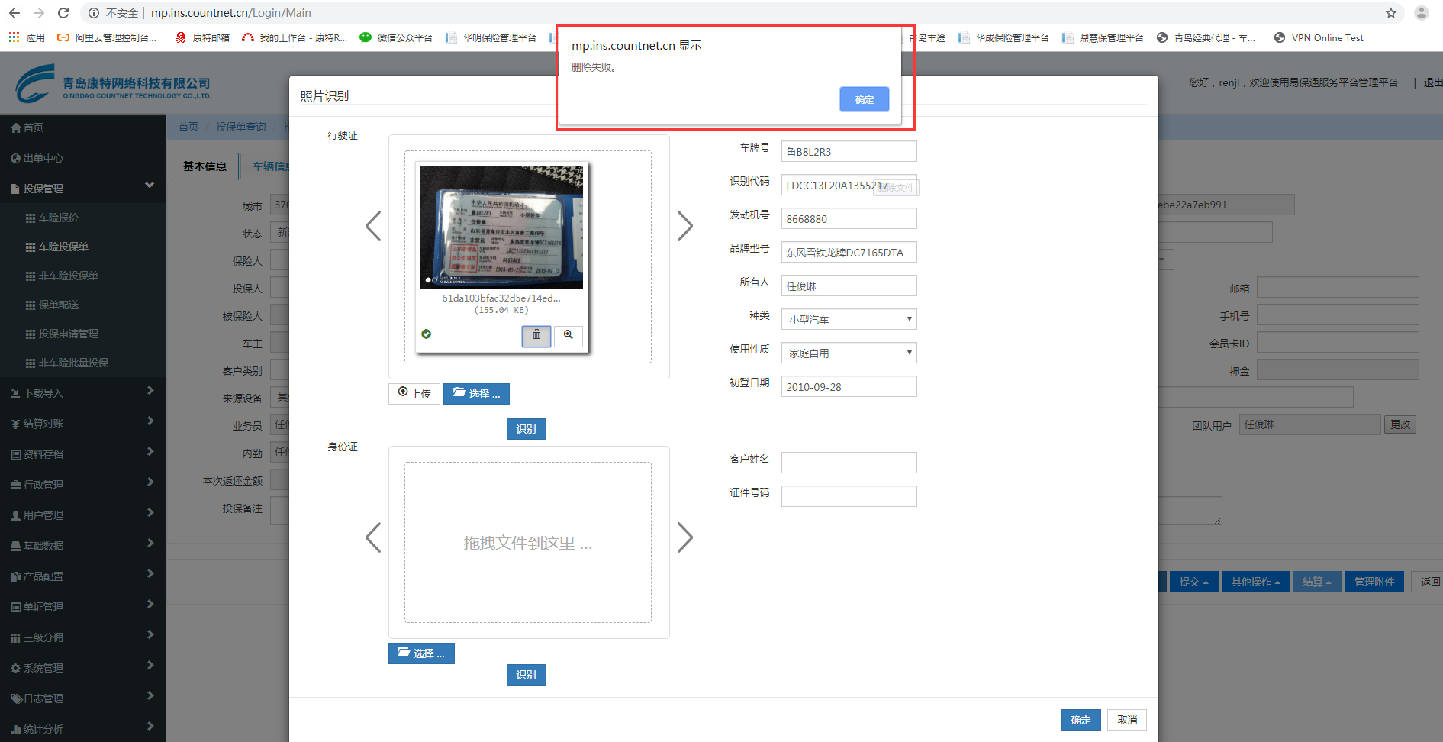Click 投保单查询 in the breadcrumb
The width and height of the screenshot is (1443, 742).
click(241, 127)
